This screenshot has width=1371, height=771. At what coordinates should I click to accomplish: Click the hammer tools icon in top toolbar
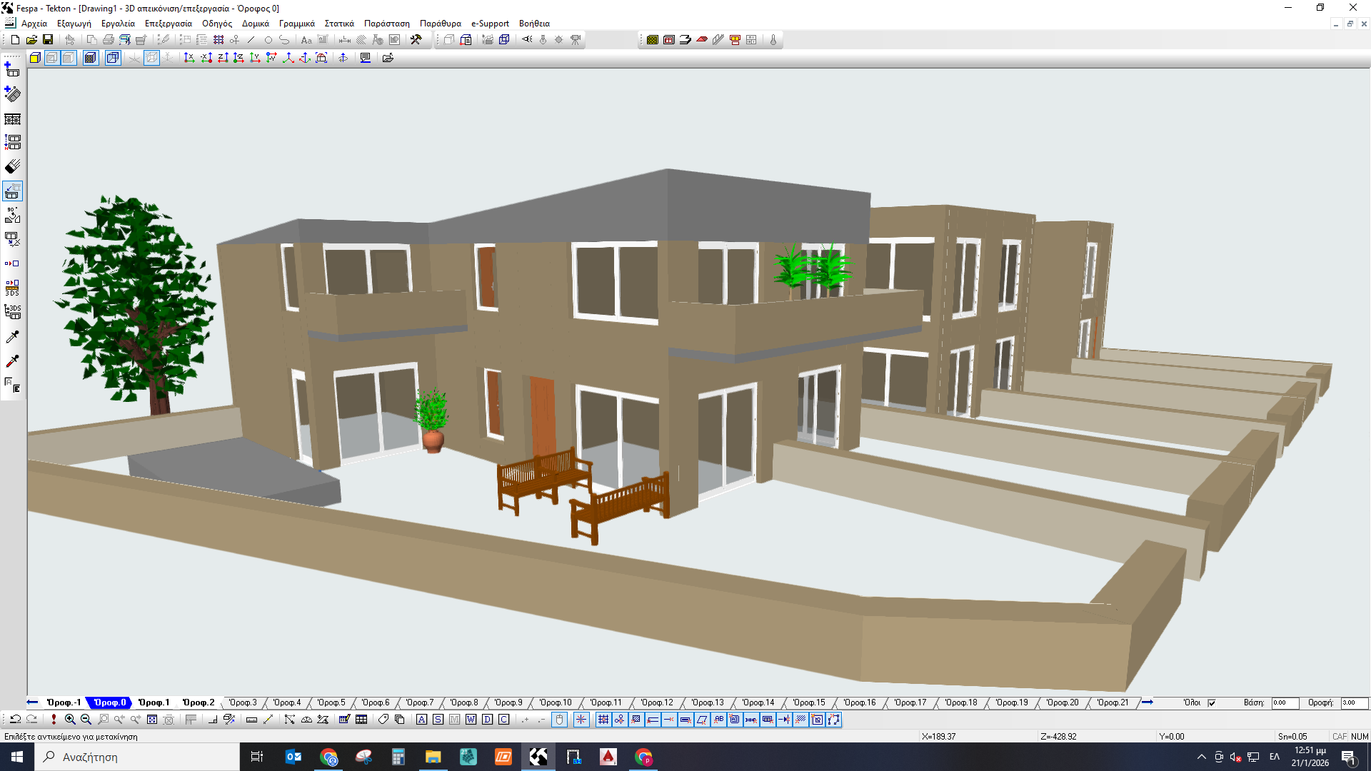coord(416,40)
